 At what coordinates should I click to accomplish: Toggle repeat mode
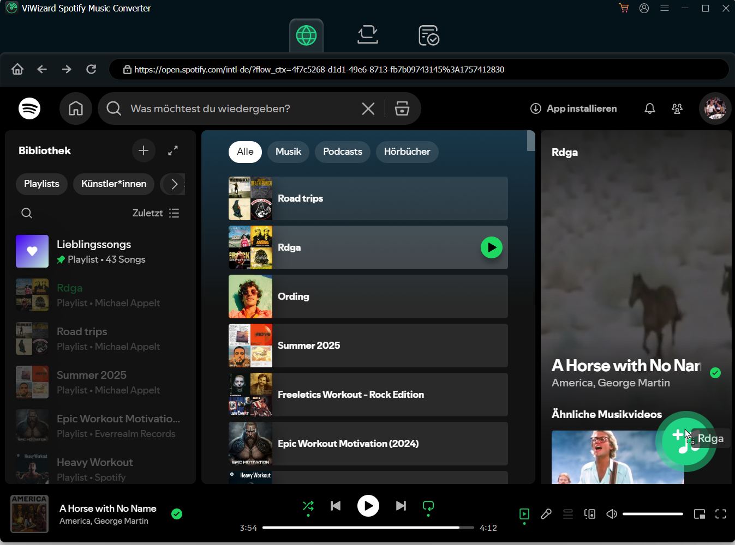tap(428, 506)
